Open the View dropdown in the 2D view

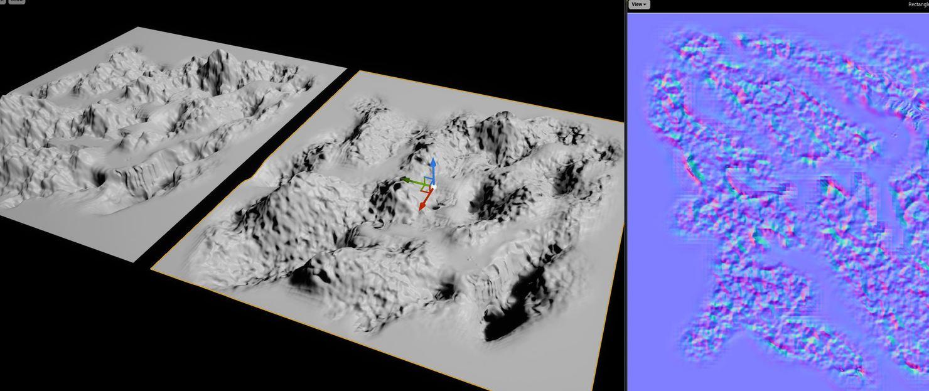point(638,4)
